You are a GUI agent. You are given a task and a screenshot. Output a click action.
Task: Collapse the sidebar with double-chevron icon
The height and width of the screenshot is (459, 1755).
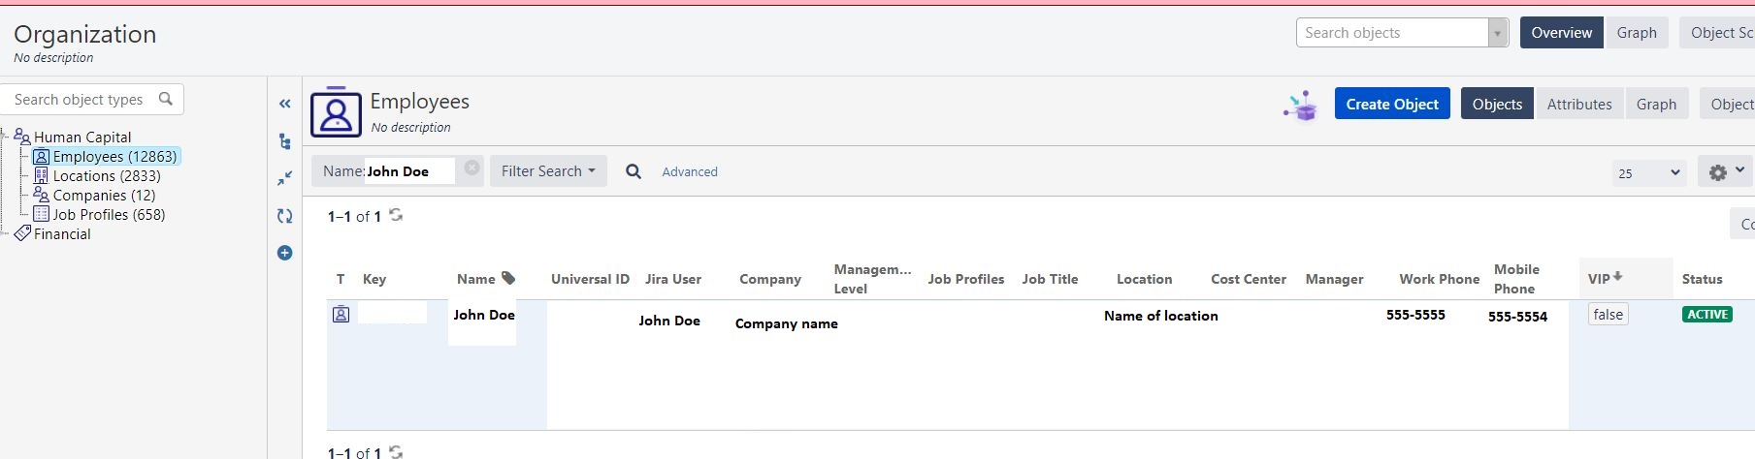[x=285, y=104]
